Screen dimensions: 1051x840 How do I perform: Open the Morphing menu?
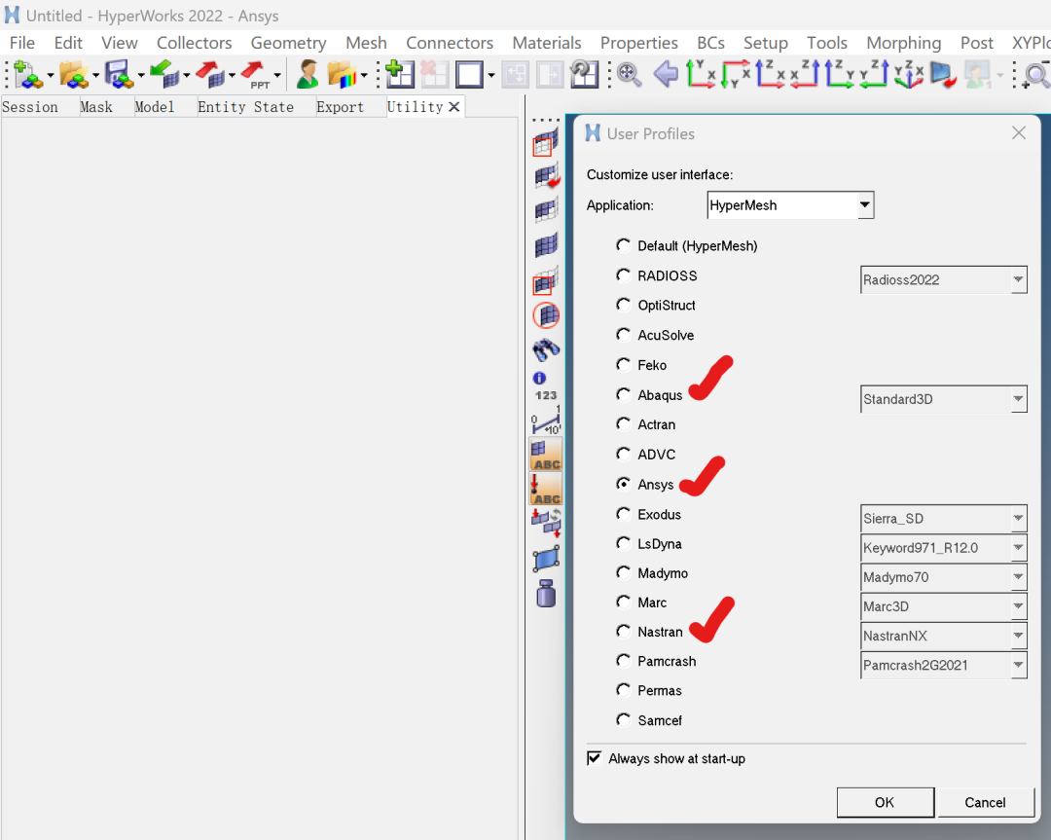pyautogui.click(x=903, y=43)
